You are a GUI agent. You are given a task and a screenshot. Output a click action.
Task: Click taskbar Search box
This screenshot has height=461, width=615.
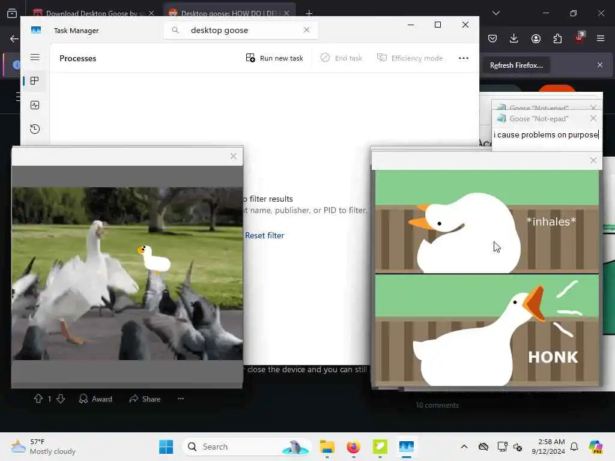(x=246, y=447)
